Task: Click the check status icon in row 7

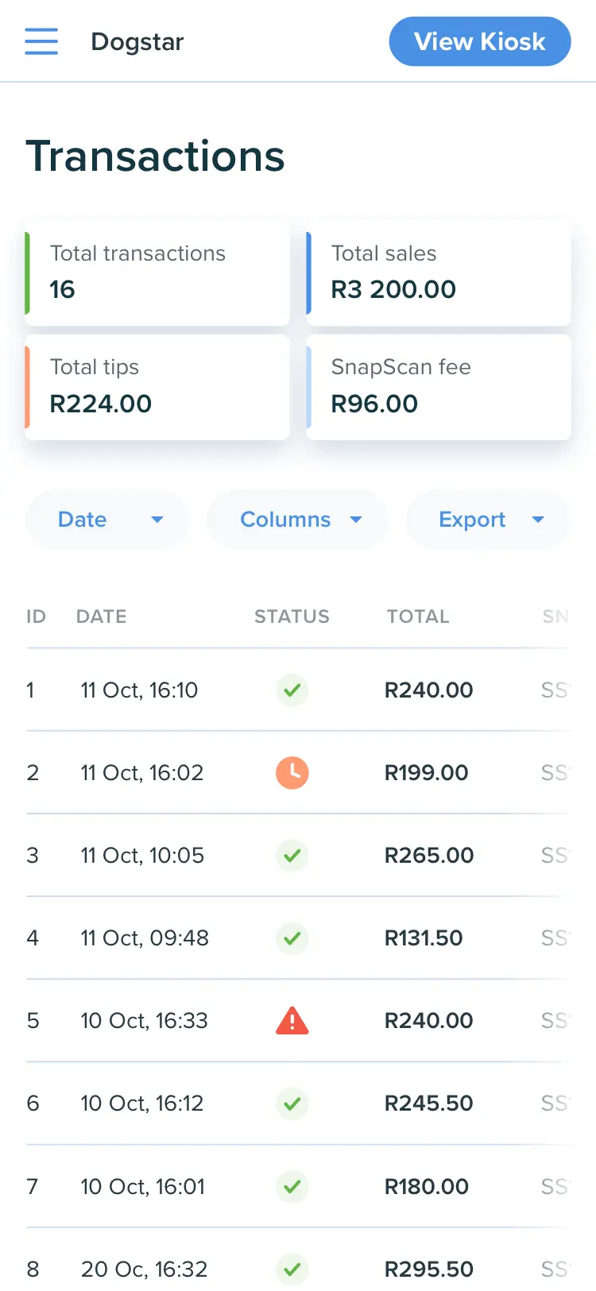Action: (292, 1186)
